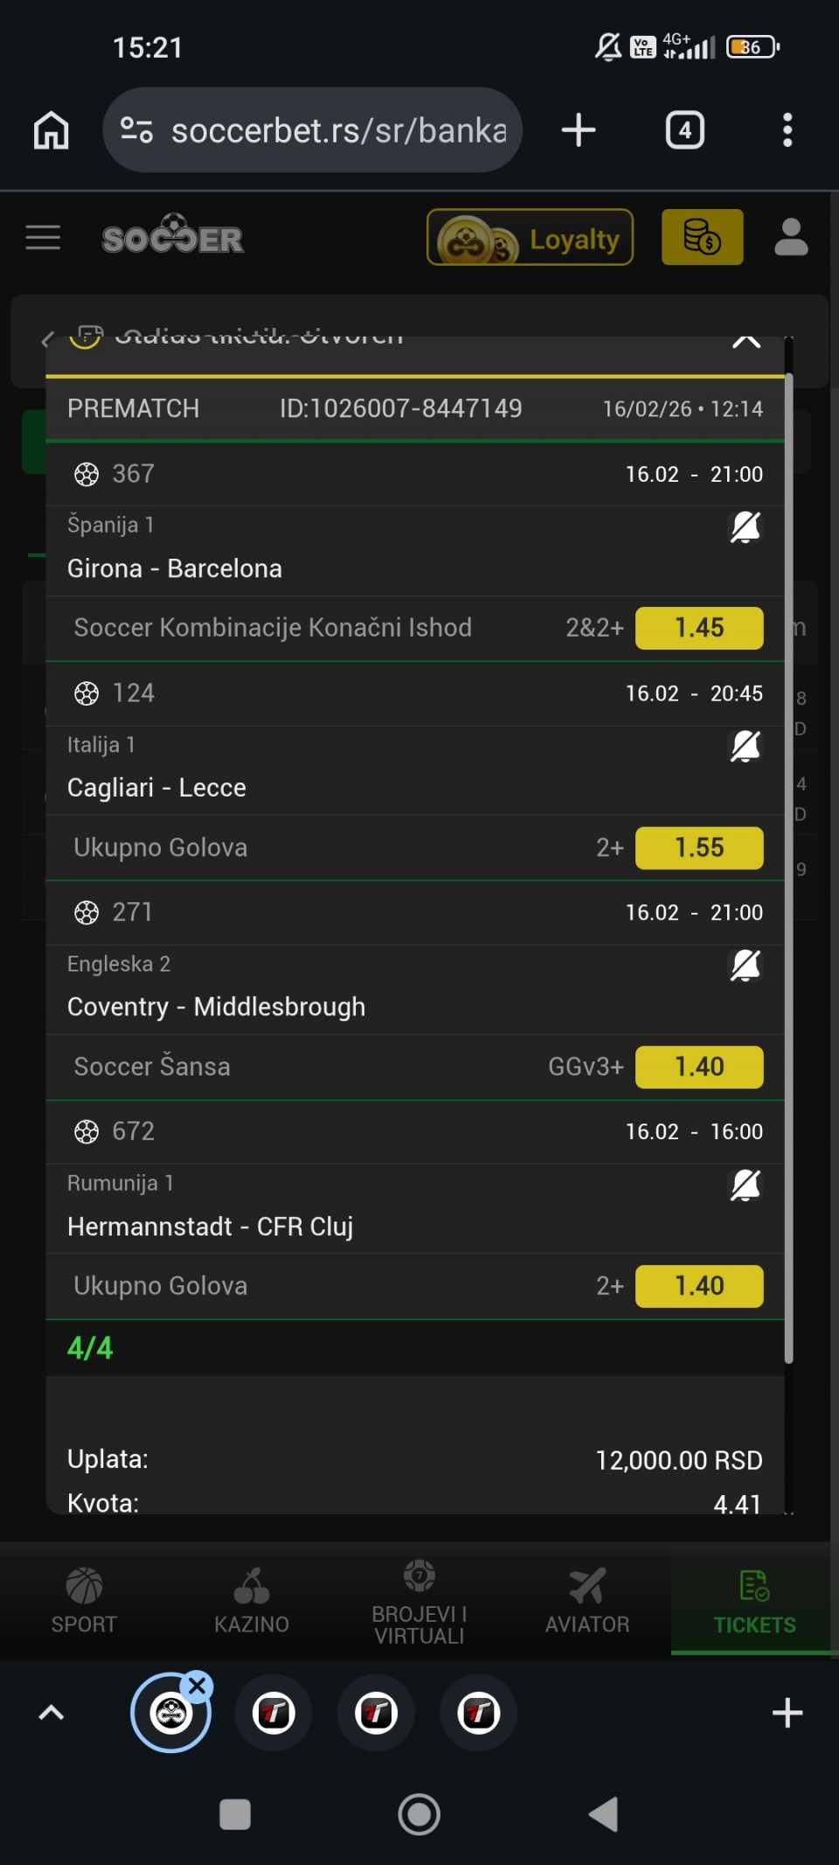Open the user account profile

click(791, 238)
